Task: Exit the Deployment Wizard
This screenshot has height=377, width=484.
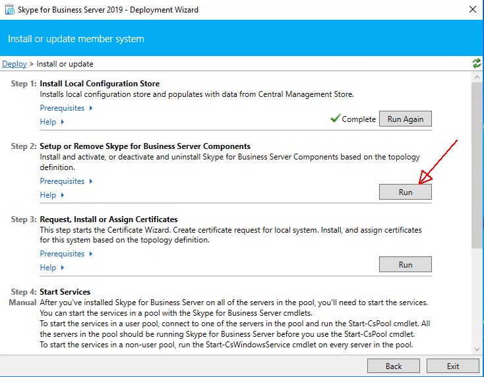Action: click(x=453, y=366)
